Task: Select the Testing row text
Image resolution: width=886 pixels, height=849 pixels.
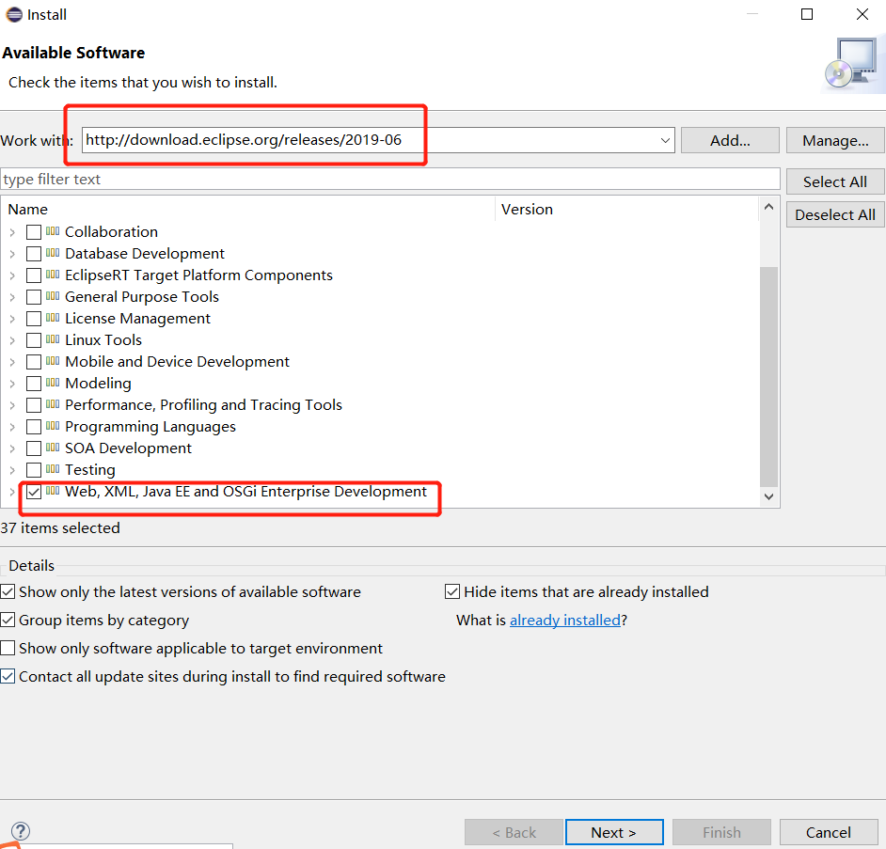Action: [x=90, y=470]
